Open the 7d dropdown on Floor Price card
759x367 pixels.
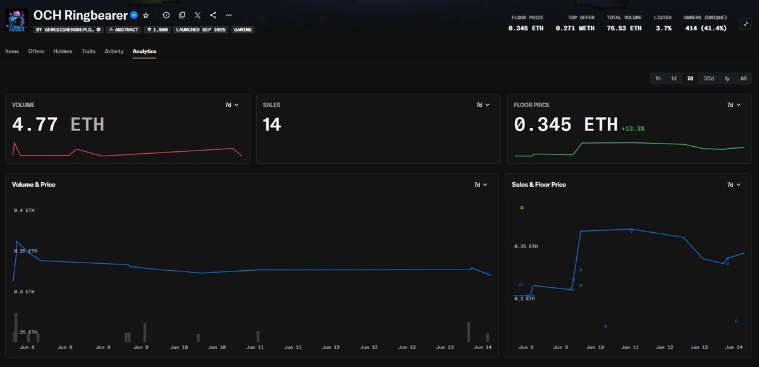click(x=734, y=105)
